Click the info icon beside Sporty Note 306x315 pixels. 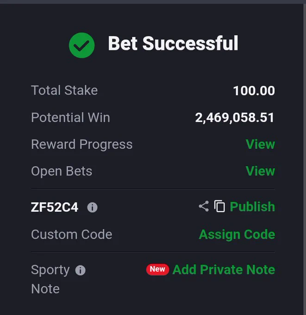pos(80,270)
